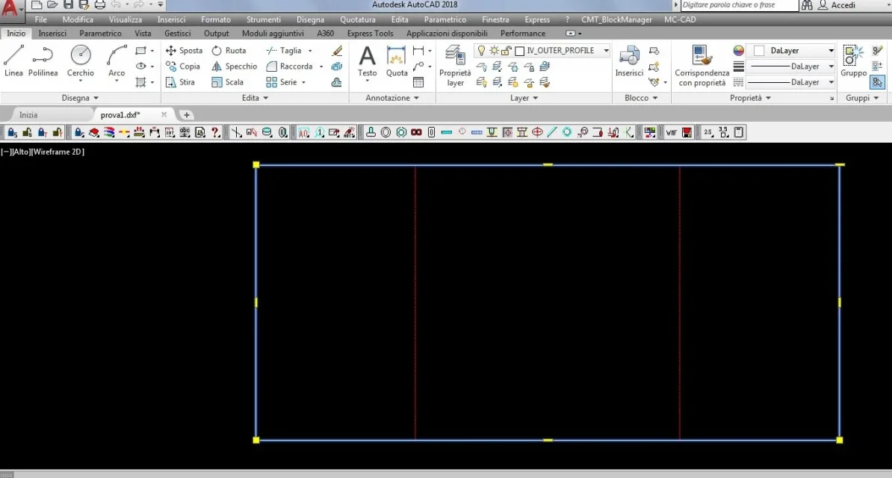Open the IV_OUTER_PROFILE layer dropdown

(x=606, y=51)
